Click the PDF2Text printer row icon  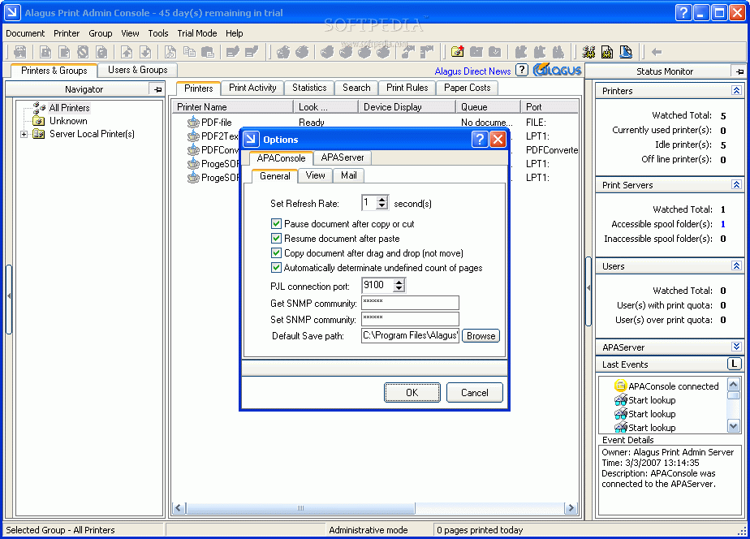click(x=193, y=136)
